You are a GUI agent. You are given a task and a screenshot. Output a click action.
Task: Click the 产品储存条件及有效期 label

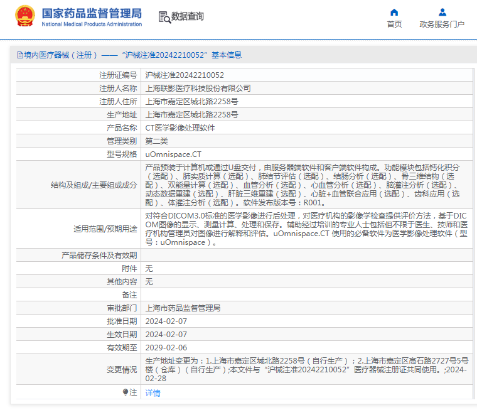[x=99, y=255]
